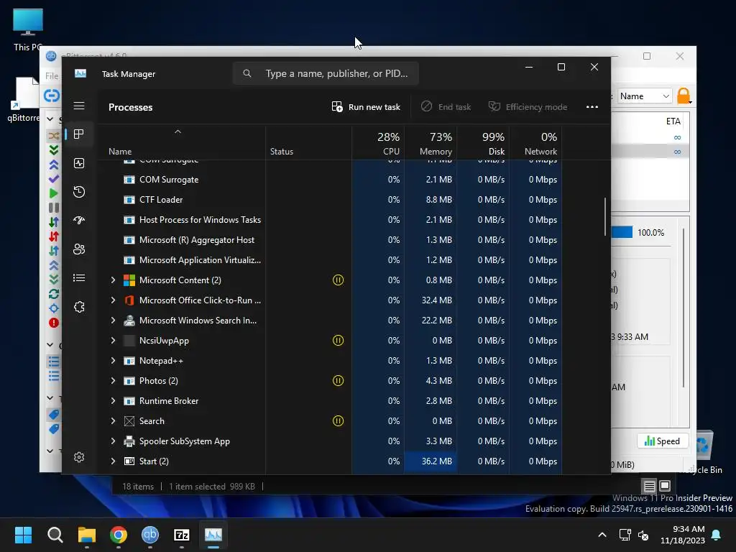Click qBittorrent link icon in toolbar
The image size is (736, 552).
[52, 96]
